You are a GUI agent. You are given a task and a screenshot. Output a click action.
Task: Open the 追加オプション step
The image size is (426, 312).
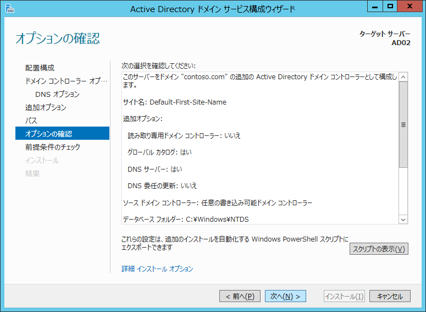[x=46, y=107]
